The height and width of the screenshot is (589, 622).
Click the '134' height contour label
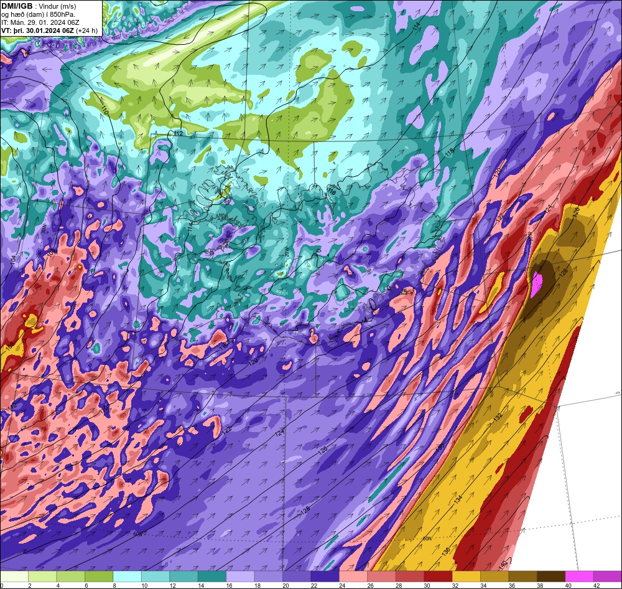point(458,499)
